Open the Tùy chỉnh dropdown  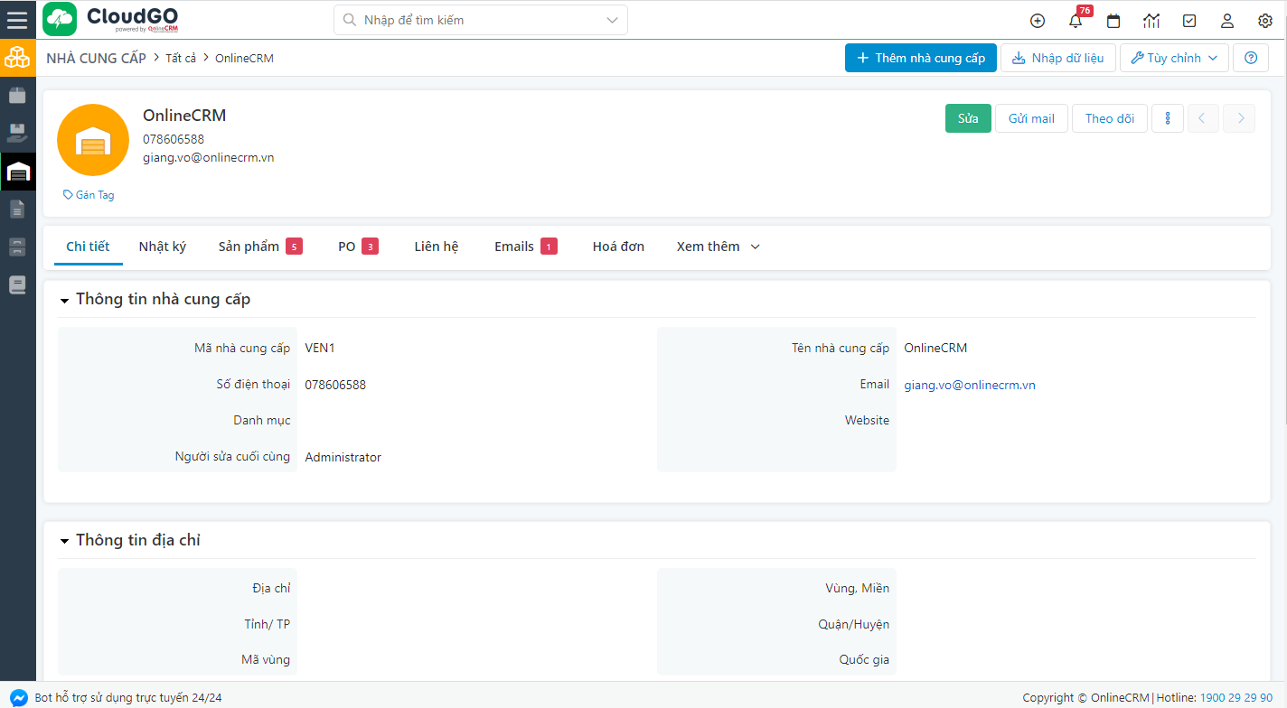pyautogui.click(x=1174, y=57)
